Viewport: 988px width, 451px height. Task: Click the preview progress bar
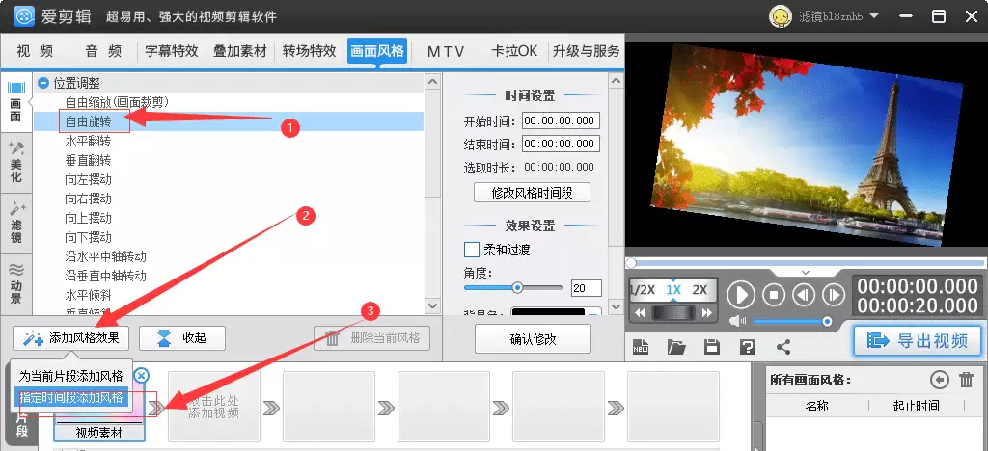(x=806, y=263)
